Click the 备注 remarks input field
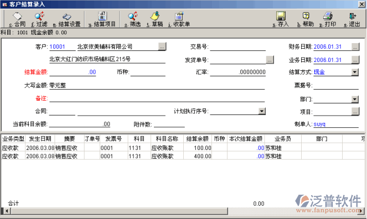 point(157,98)
